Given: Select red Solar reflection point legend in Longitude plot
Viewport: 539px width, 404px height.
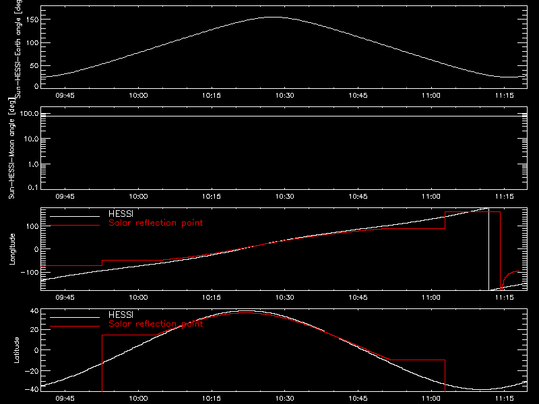Looking at the screenshot, I should [x=156, y=223].
